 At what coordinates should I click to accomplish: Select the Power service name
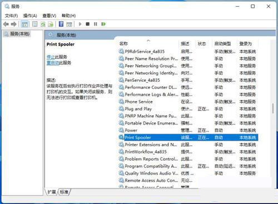click(131, 131)
